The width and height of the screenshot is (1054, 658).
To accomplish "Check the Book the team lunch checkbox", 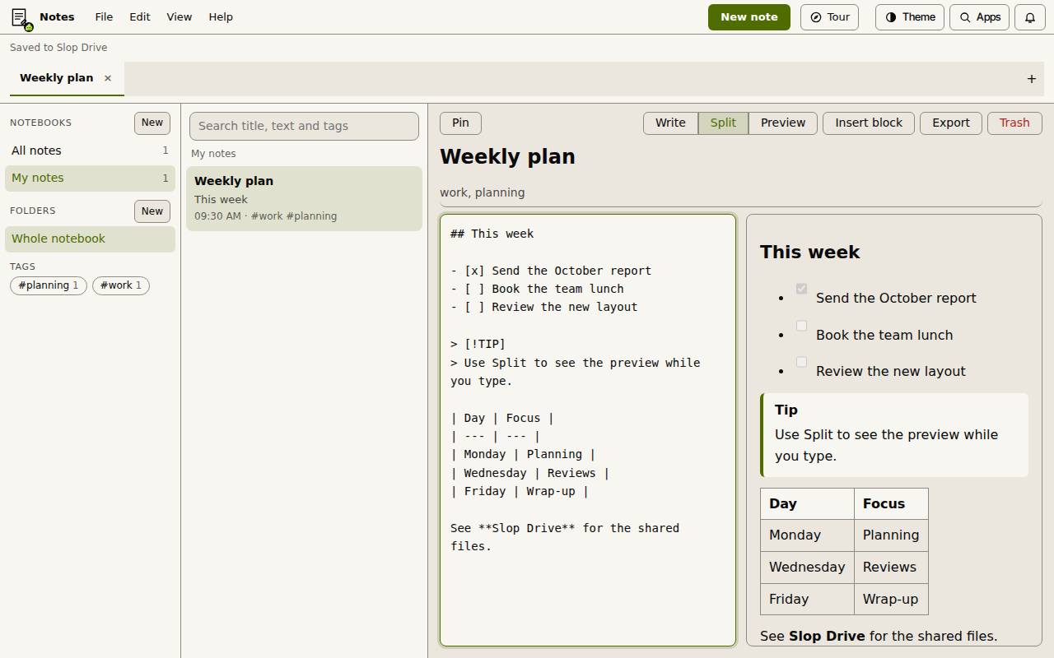I will click(x=801, y=326).
